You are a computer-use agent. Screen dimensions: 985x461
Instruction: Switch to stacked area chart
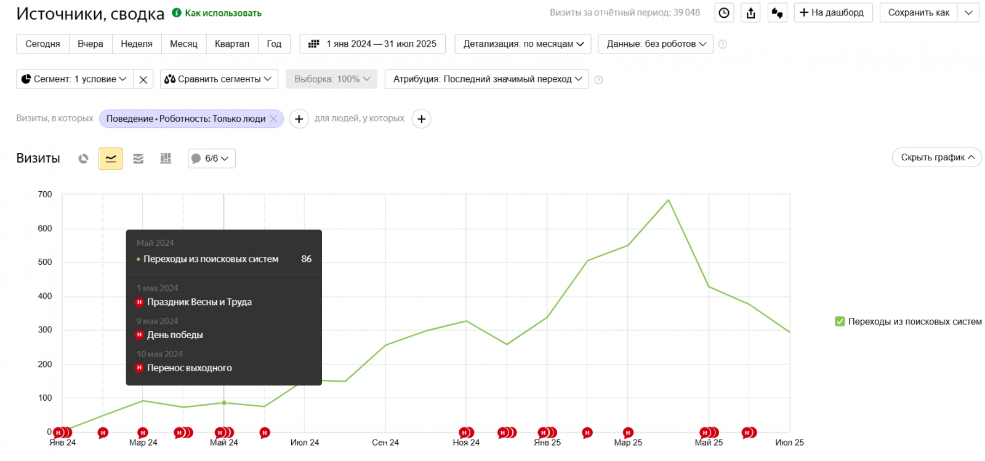(x=138, y=159)
